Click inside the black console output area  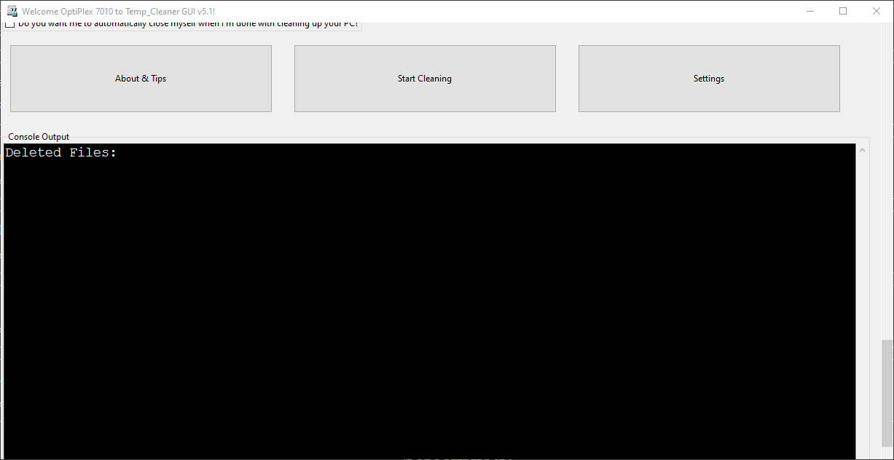(x=430, y=291)
